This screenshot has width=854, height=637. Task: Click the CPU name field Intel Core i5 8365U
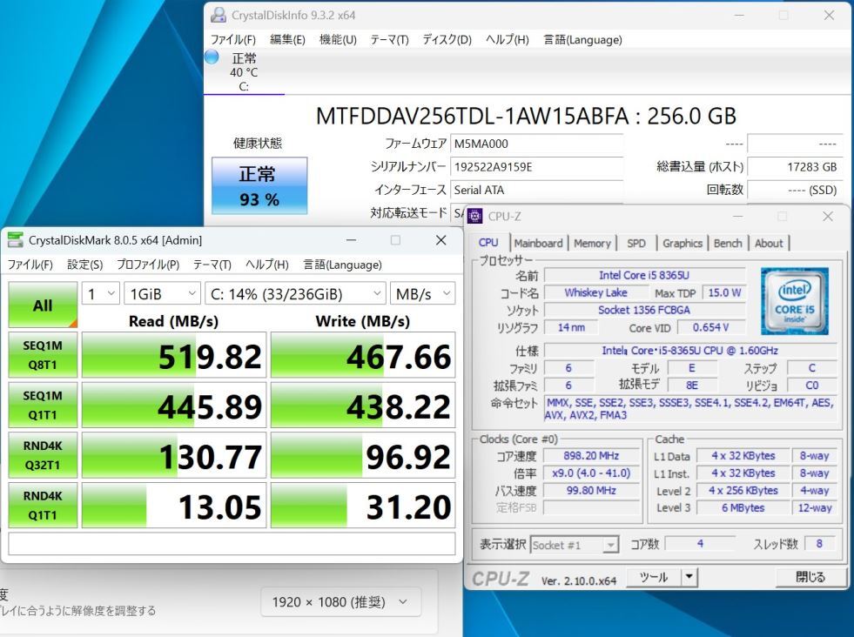click(x=644, y=276)
